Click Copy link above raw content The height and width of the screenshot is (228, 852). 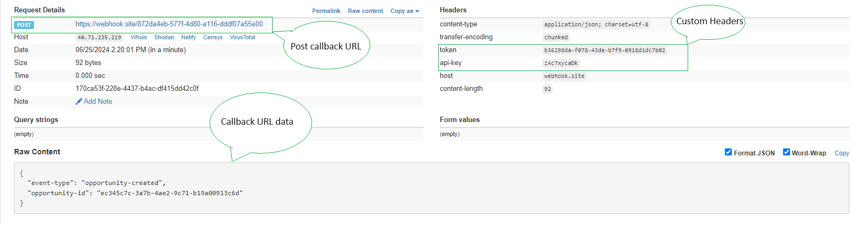click(842, 153)
